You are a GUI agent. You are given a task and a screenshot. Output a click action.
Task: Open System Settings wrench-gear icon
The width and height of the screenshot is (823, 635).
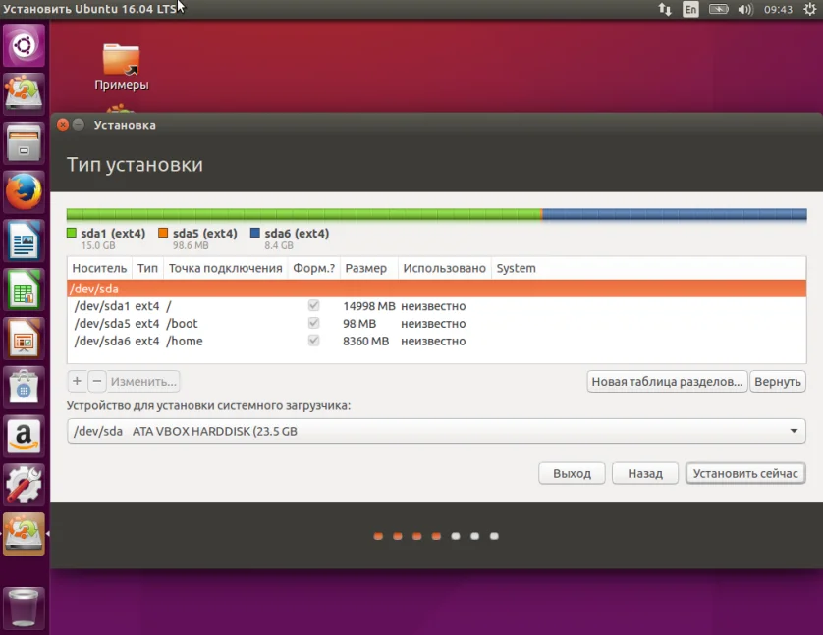[25, 485]
